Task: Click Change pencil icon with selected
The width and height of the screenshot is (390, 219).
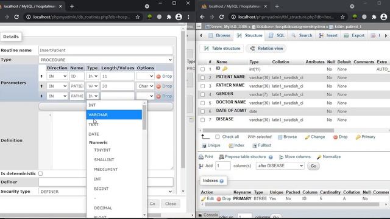Action: pos(307,137)
